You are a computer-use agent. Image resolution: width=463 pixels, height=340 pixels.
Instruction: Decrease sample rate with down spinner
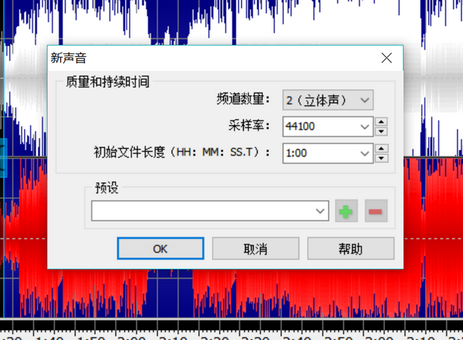(x=381, y=131)
